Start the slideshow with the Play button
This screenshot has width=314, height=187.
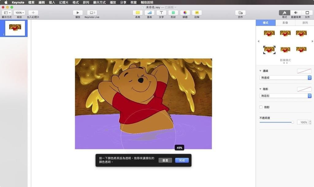(78, 13)
